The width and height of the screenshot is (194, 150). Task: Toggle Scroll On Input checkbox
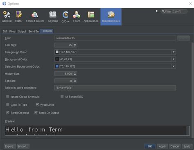tap(8, 113)
